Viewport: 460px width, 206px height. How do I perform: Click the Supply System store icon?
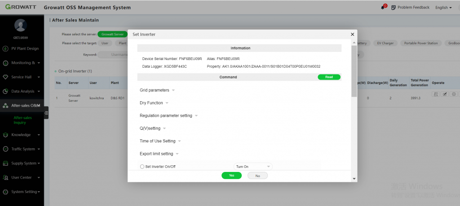click(5, 163)
